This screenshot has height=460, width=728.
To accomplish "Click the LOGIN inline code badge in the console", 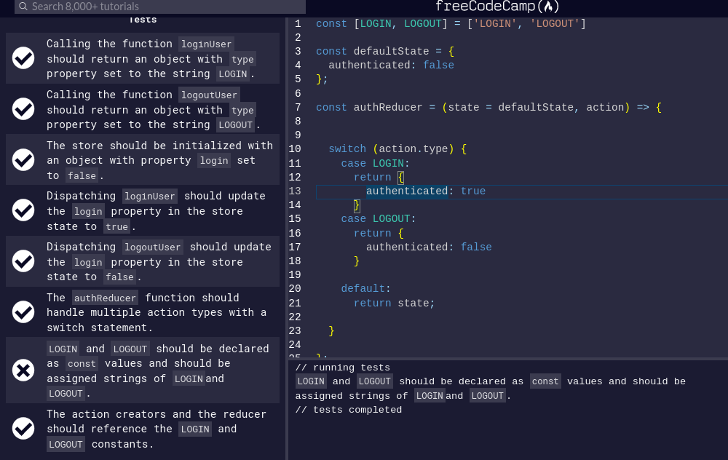I will pos(310,381).
